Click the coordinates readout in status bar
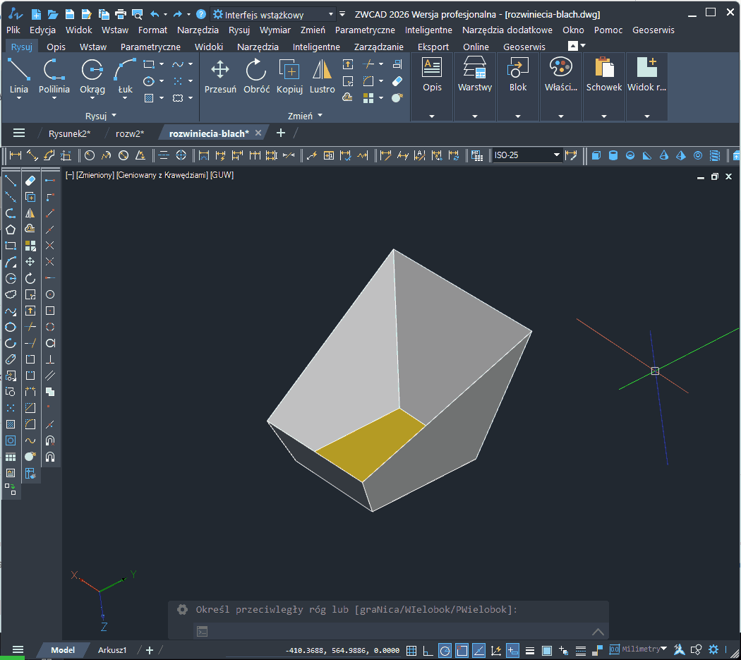Image resolution: width=741 pixels, height=660 pixels. [342, 651]
